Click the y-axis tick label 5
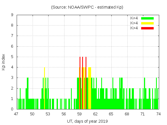167x125 pixels. pyautogui.click(x=12, y=57)
